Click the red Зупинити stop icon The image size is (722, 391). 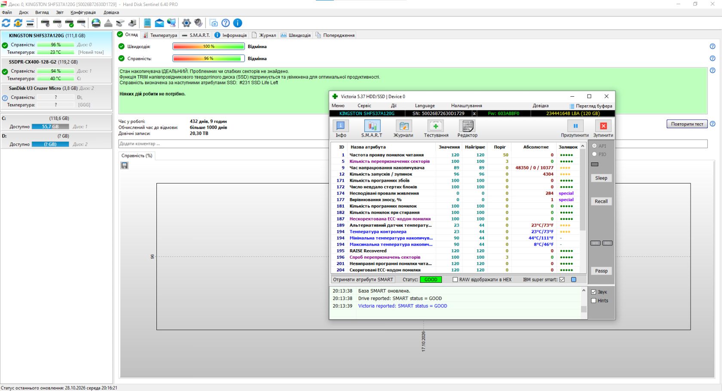pos(603,125)
